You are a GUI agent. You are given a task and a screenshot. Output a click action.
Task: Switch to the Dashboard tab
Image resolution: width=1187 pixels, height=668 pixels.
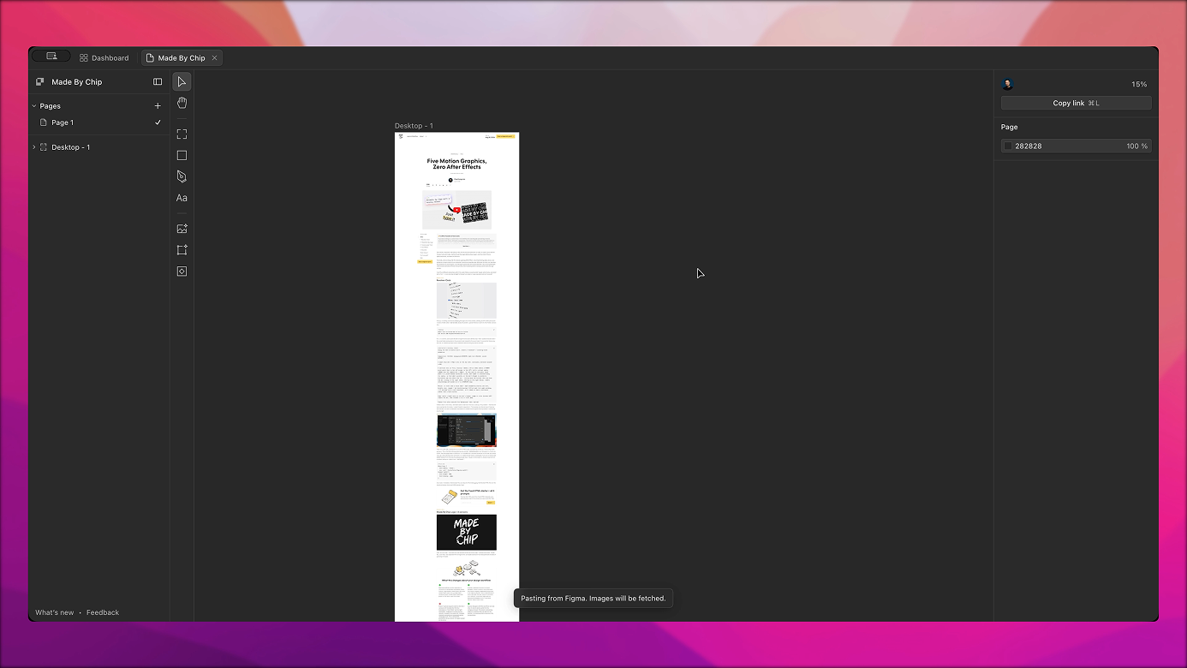(104, 58)
